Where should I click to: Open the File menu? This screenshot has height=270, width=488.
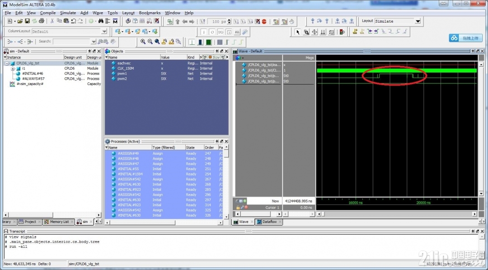(8, 13)
